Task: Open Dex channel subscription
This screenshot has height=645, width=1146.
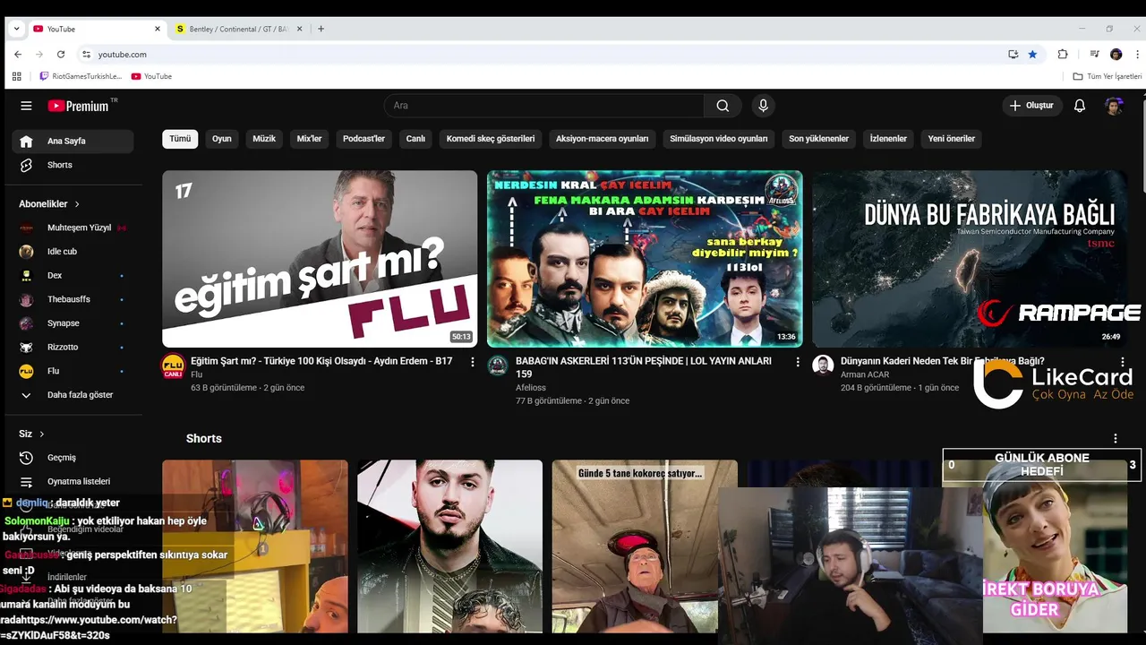Action: [73, 275]
